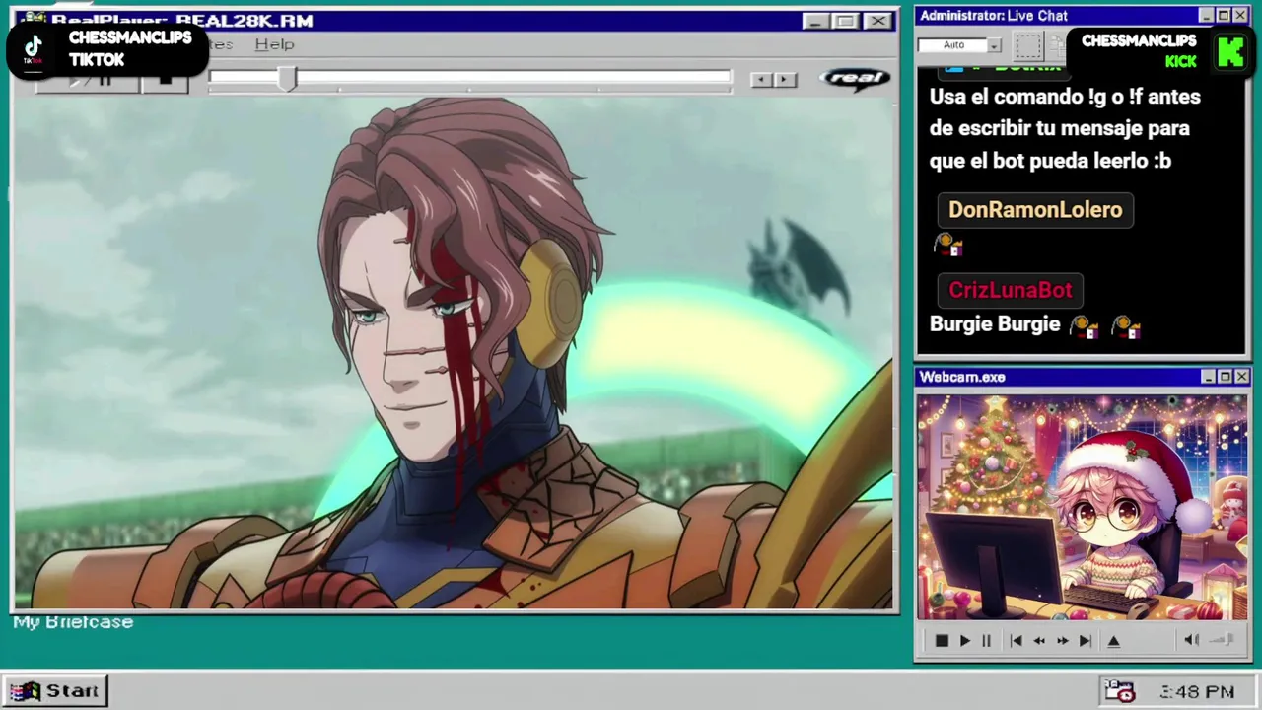Minimize the RealPlayer window
The image size is (1262, 710).
[814, 21]
